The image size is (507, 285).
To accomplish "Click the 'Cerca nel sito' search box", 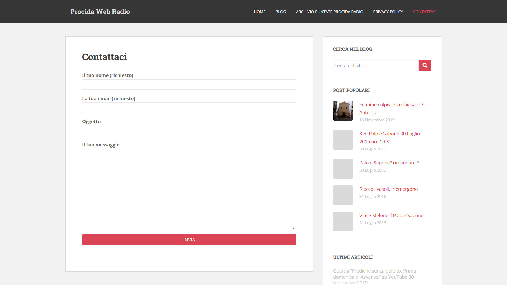I will point(375,65).
